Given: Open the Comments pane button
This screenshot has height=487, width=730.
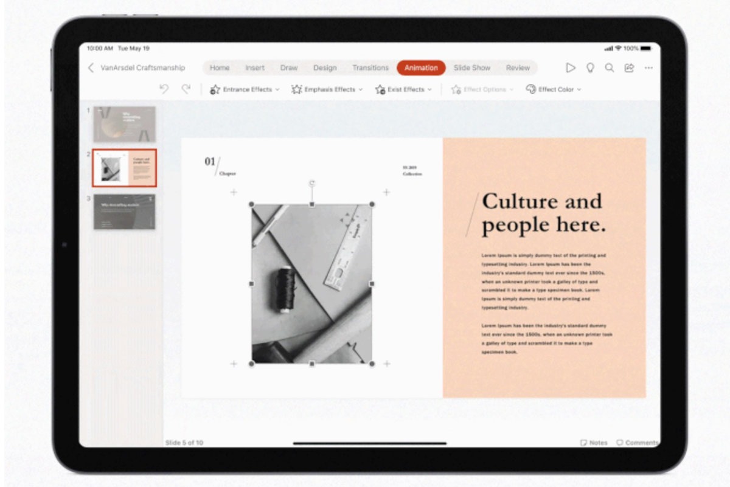Looking at the screenshot, I should click(637, 443).
